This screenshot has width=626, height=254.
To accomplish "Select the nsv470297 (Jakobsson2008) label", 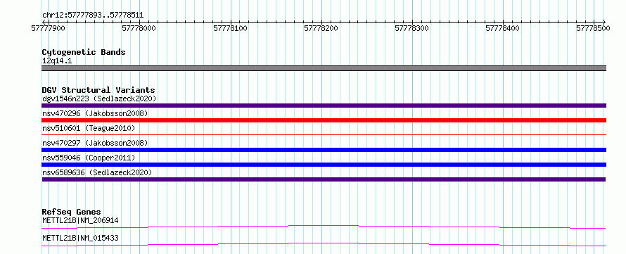I will [95, 143].
